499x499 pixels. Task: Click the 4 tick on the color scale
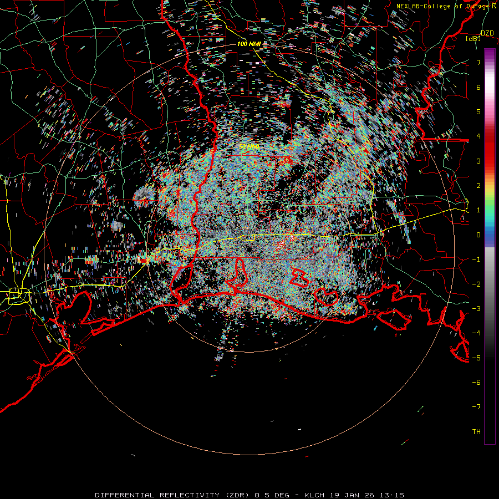[478, 136]
